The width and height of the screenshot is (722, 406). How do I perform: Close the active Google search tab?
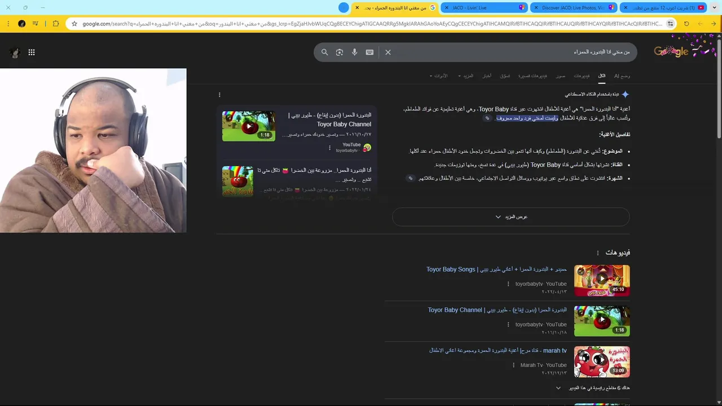pos(357,7)
